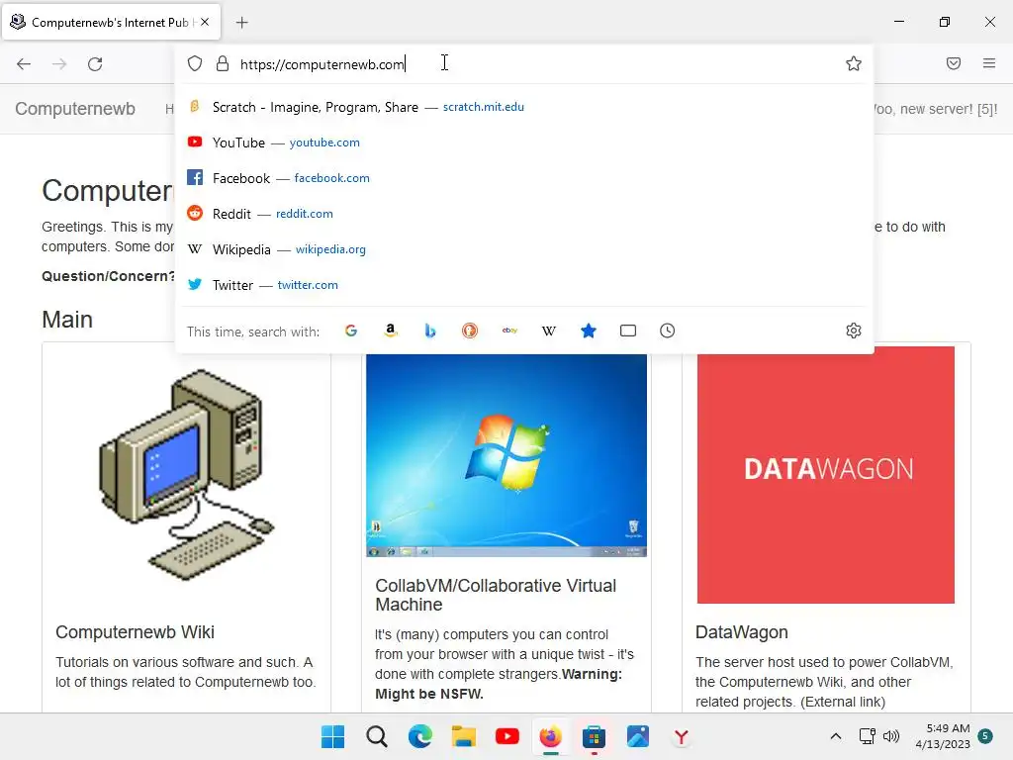This screenshot has height=760, width=1013.
Task: Bookmark this page with the star icon
Action: pyautogui.click(x=854, y=63)
